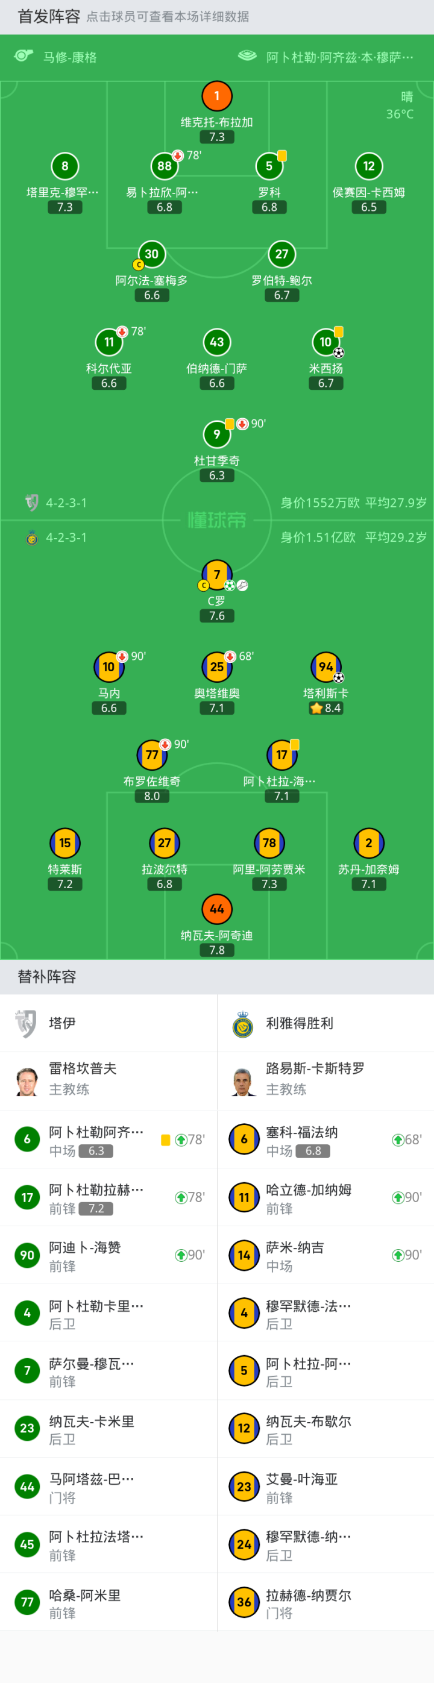
Task: Click 路易斯-卡斯特罗 coach photo
Action: tap(244, 1081)
